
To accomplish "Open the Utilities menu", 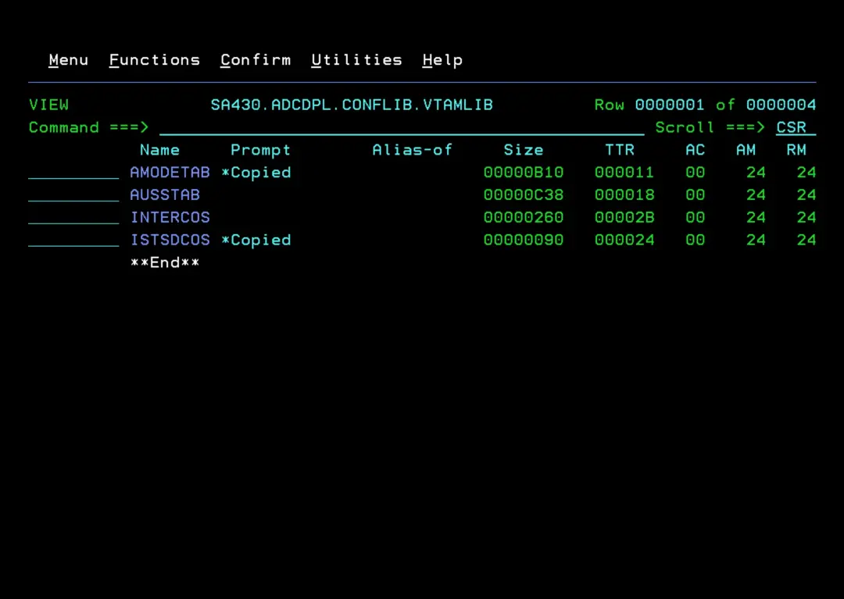I will [x=357, y=59].
